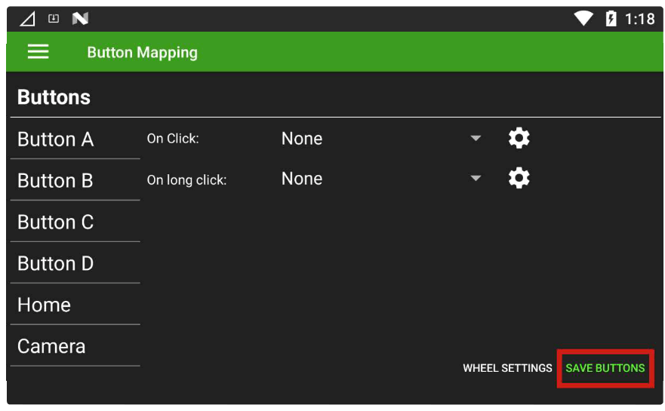
Task: Open settings gear for On long click action
Action: 519,178
